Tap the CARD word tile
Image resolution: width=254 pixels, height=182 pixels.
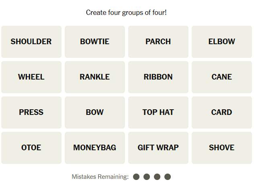(x=222, y=112)
